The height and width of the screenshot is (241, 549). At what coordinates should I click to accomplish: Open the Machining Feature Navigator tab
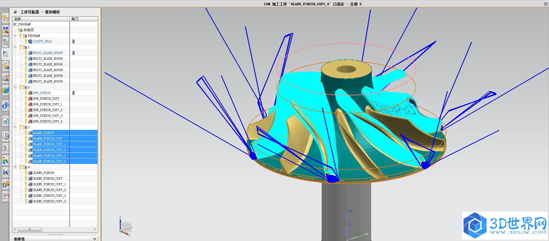(x=5, y=66)
